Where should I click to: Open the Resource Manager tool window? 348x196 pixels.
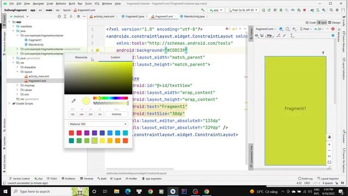pos(4,43)
